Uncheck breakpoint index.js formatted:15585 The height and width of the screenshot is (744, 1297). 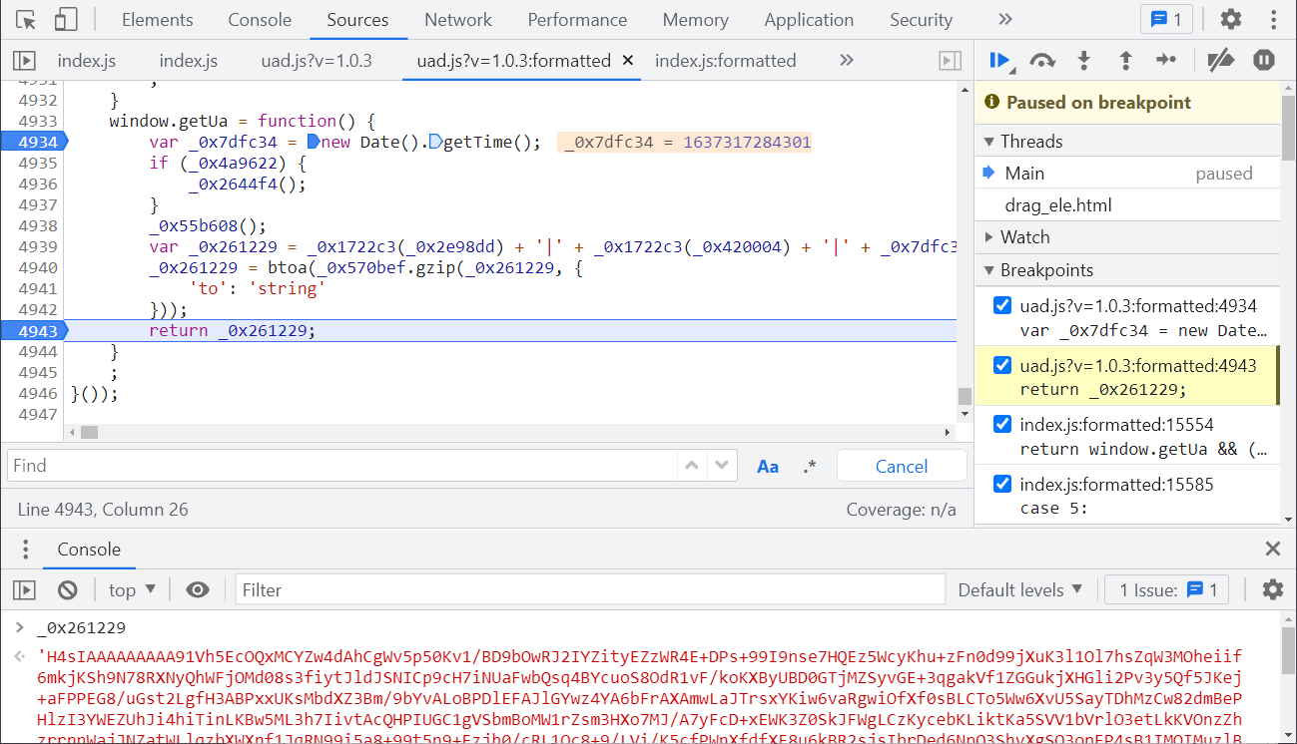click(1002, 485)
